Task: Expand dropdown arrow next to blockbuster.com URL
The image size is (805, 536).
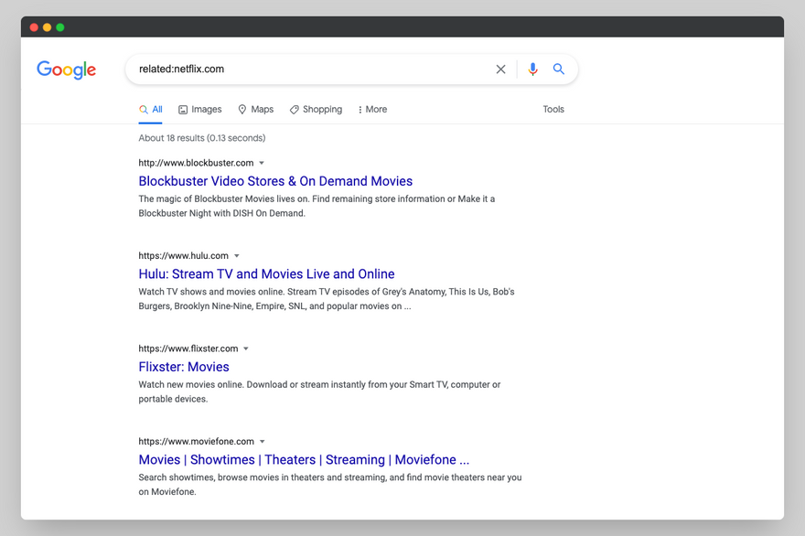Action: pos(262,164)
